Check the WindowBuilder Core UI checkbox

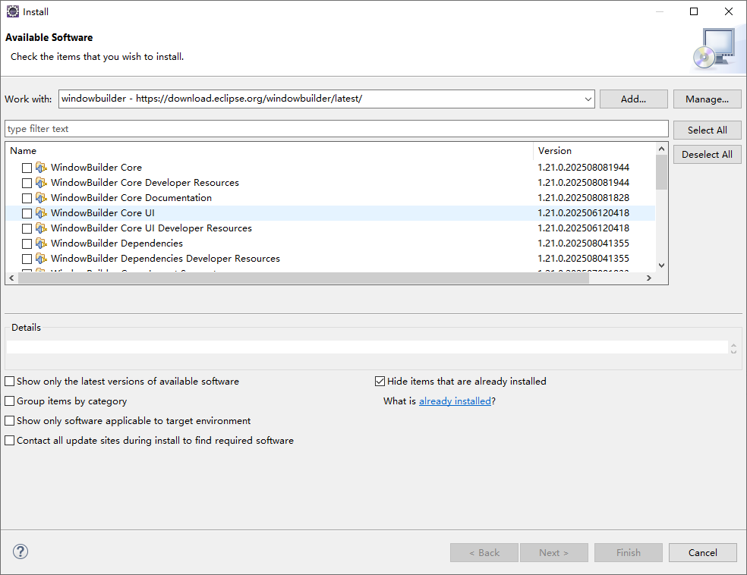(27, 214)
